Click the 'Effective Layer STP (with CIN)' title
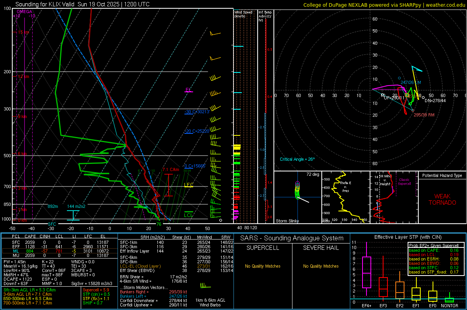Viewport: 467px width, 310px height. (408, 237)
